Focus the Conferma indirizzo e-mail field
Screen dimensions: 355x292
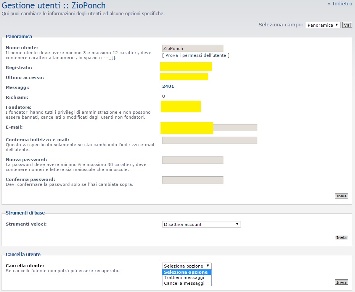click(209, 140)
